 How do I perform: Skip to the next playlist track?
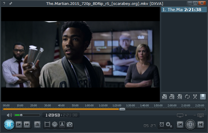[201, 124]
